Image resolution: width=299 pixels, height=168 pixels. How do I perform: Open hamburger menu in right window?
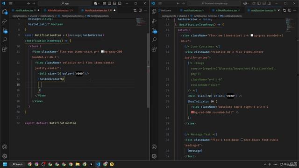click(x=160, y=3)
